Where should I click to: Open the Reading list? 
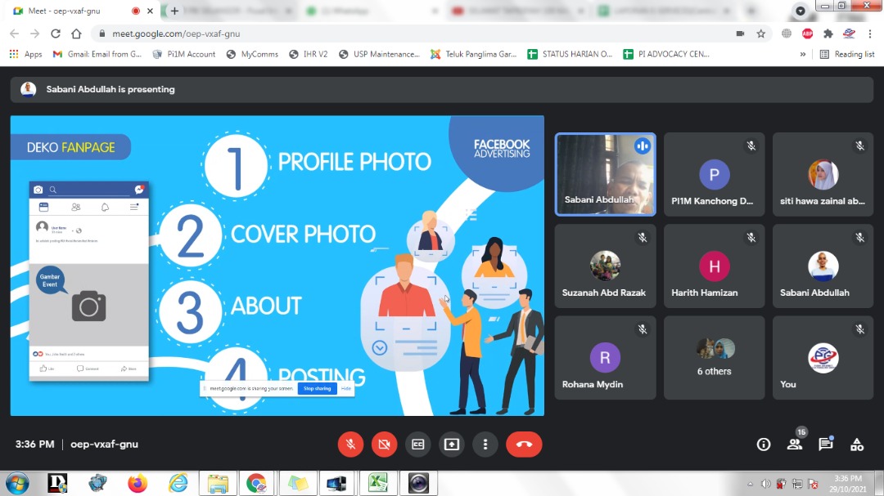847,54
